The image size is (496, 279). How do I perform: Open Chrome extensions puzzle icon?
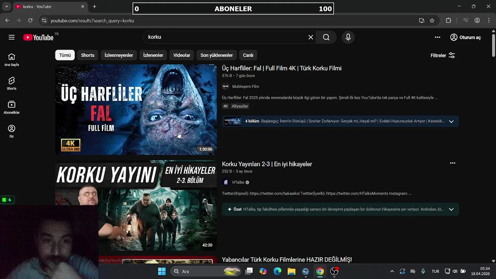pyautogui.click(x=448, y=21)
